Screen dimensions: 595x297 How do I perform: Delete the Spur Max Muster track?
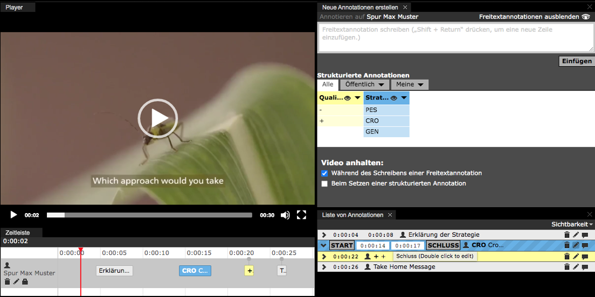pyautogui.click(x=7, y=281)
